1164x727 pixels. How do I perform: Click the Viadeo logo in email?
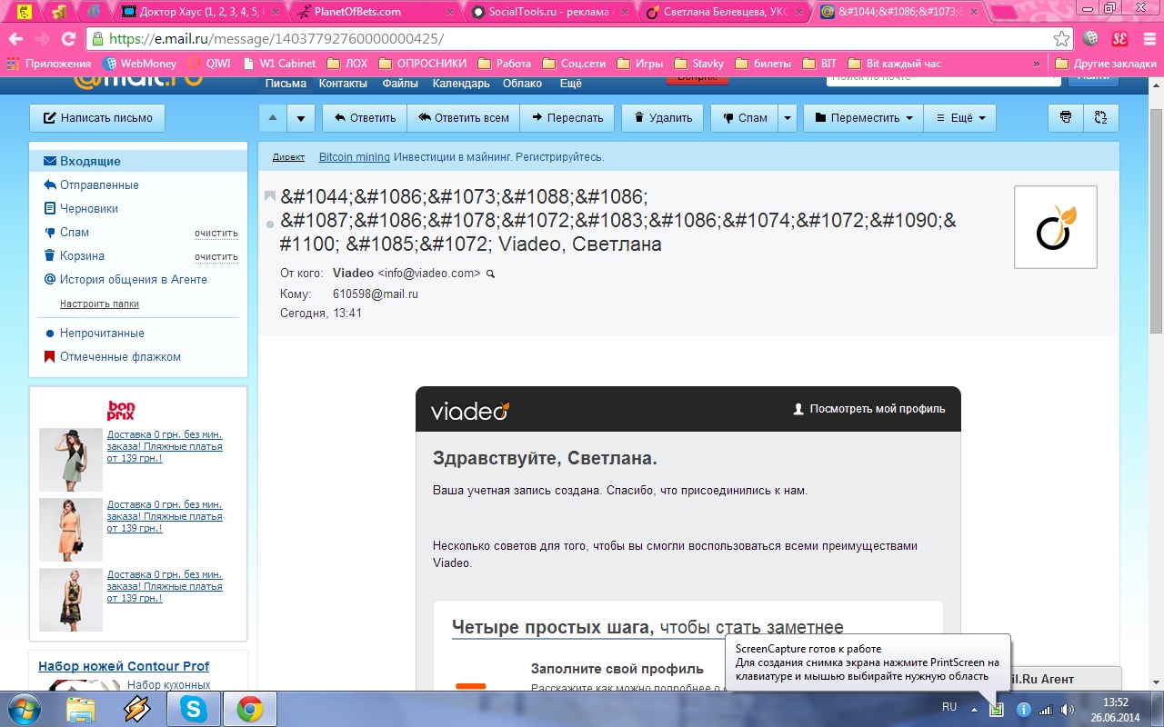(469, 411)
